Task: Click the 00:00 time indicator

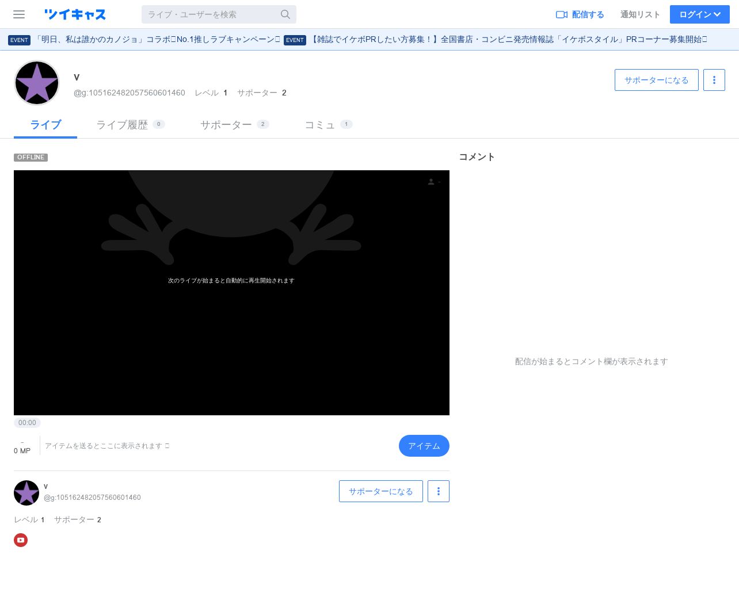Action: pyautogui.click(x=27, y=423)
